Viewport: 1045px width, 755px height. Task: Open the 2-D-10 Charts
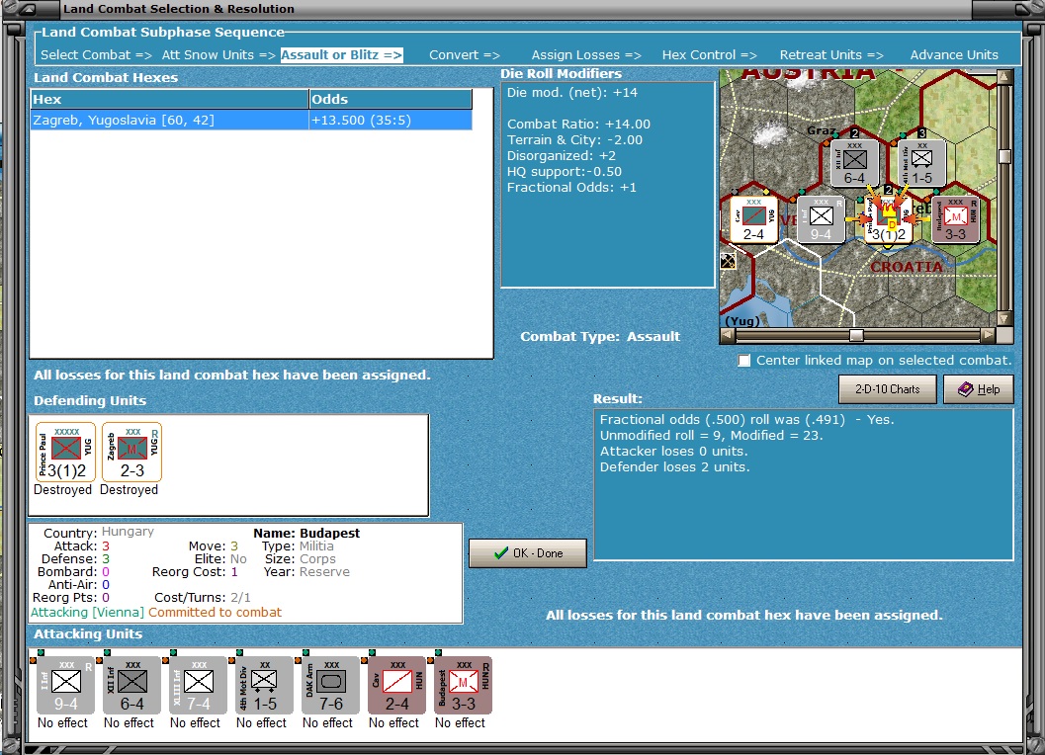tap(886, 389)
